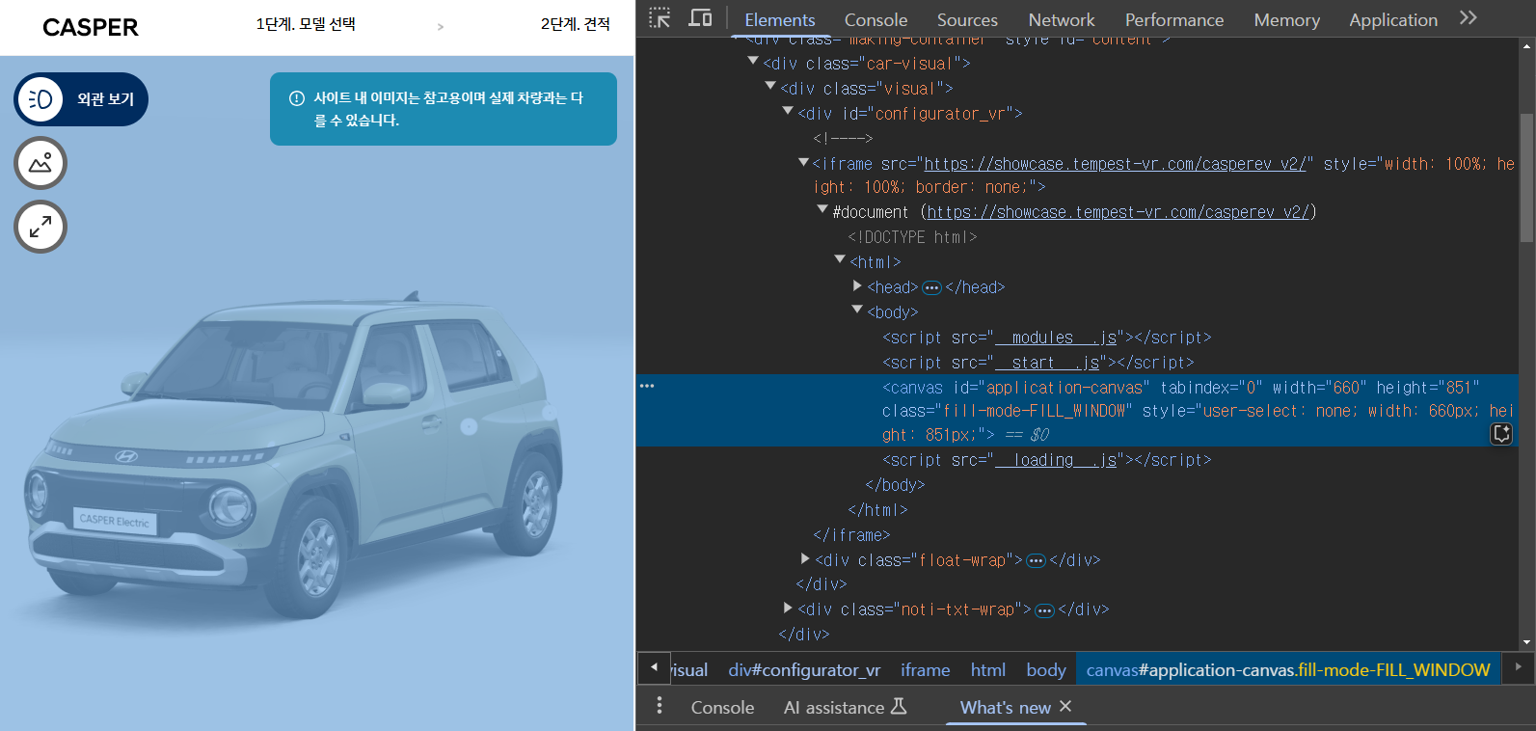Click the Elements panel vertical scrollbar thumb
The width and height of the screenshot is (1536, 731).
tap(1526, 178)
